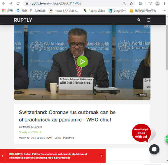Go back to the previous page

coord(4,3)
